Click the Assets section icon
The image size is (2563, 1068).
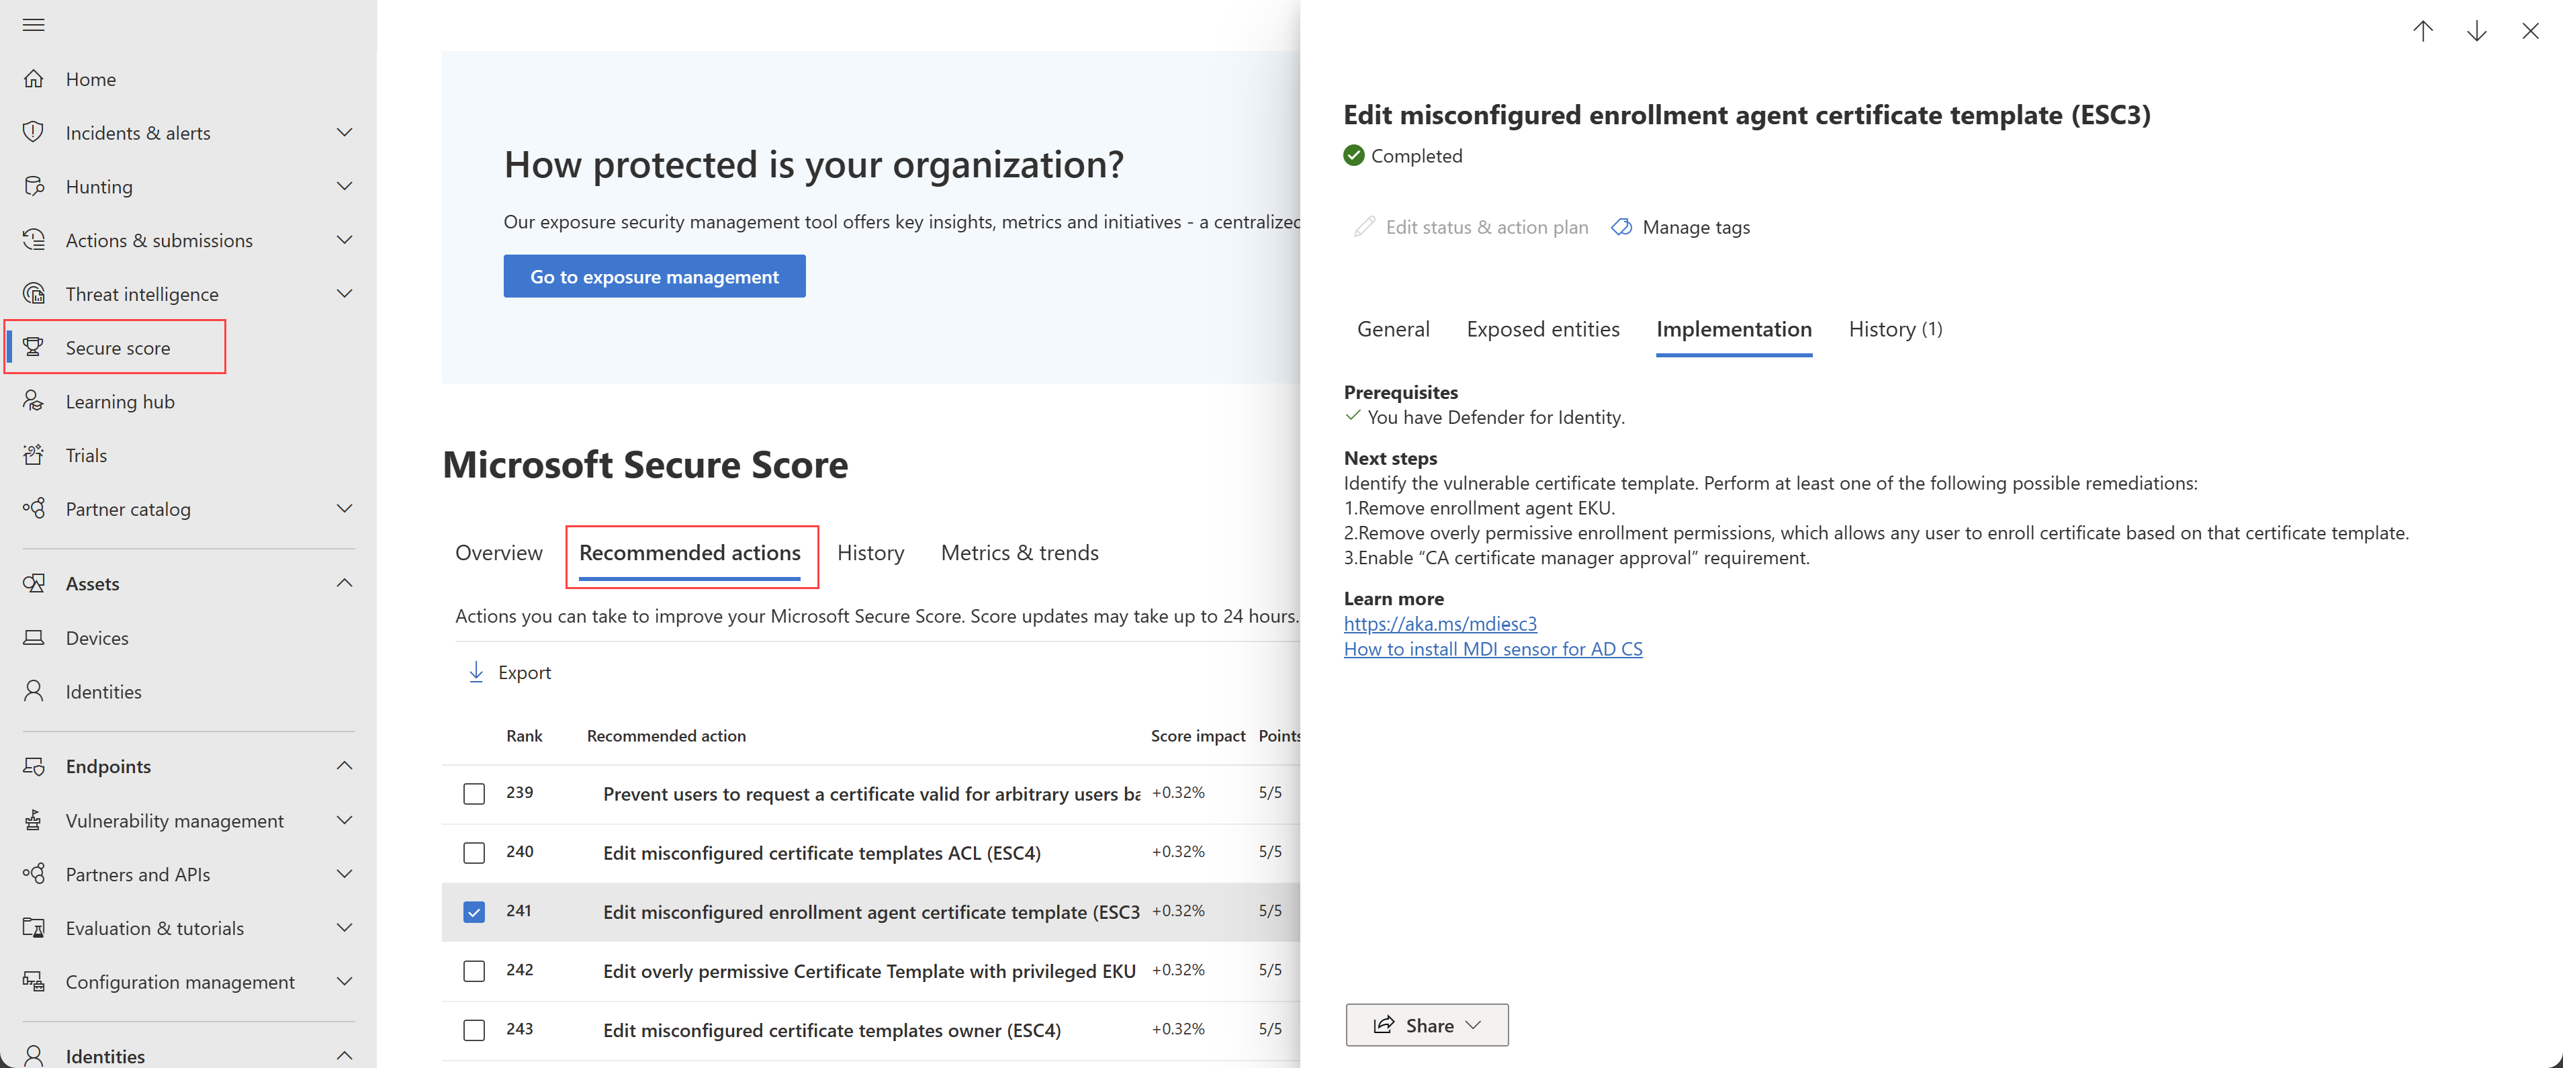tap(34, 583)
